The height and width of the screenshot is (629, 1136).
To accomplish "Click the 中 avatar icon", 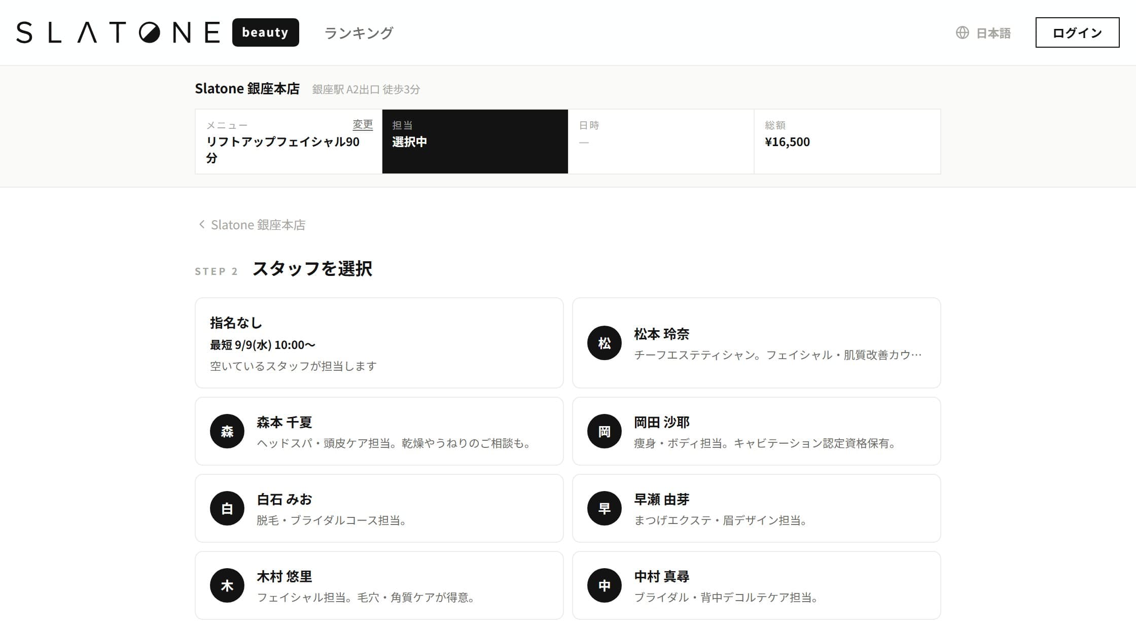I will click(x=604, y=585).
